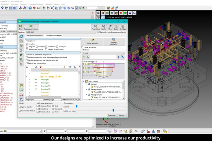Click the Trier icon in drilling manager

[20, 27]
